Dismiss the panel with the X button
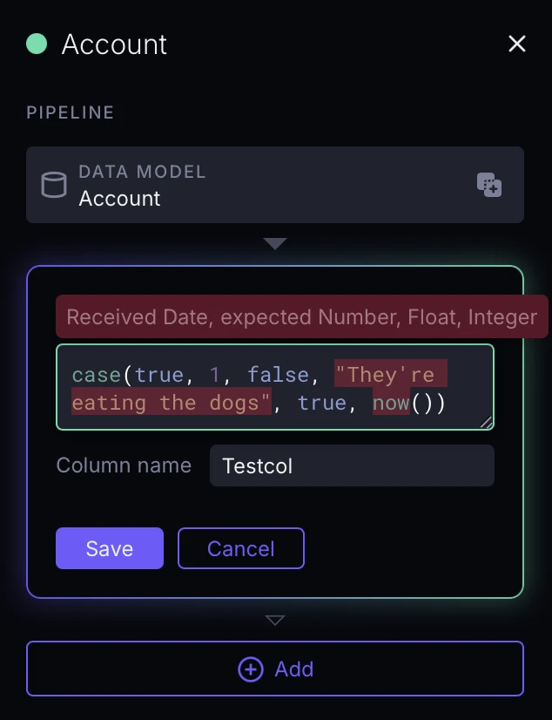The width and height of the screenshot is (552, 720). point(516,44)
